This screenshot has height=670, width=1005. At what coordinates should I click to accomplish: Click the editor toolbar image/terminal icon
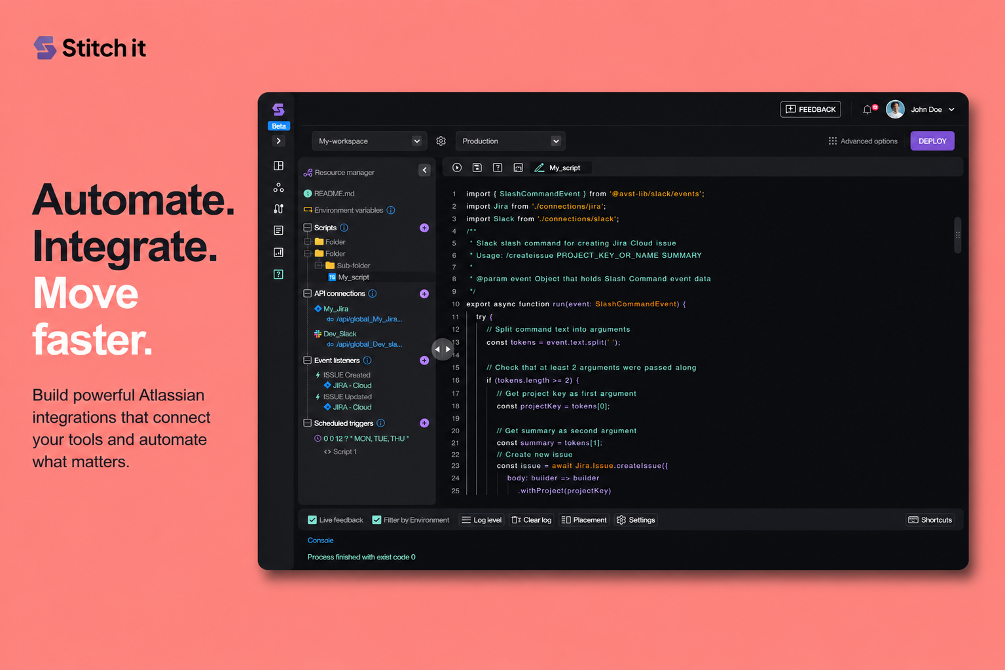pyautogui.click(x=518, y=167)
